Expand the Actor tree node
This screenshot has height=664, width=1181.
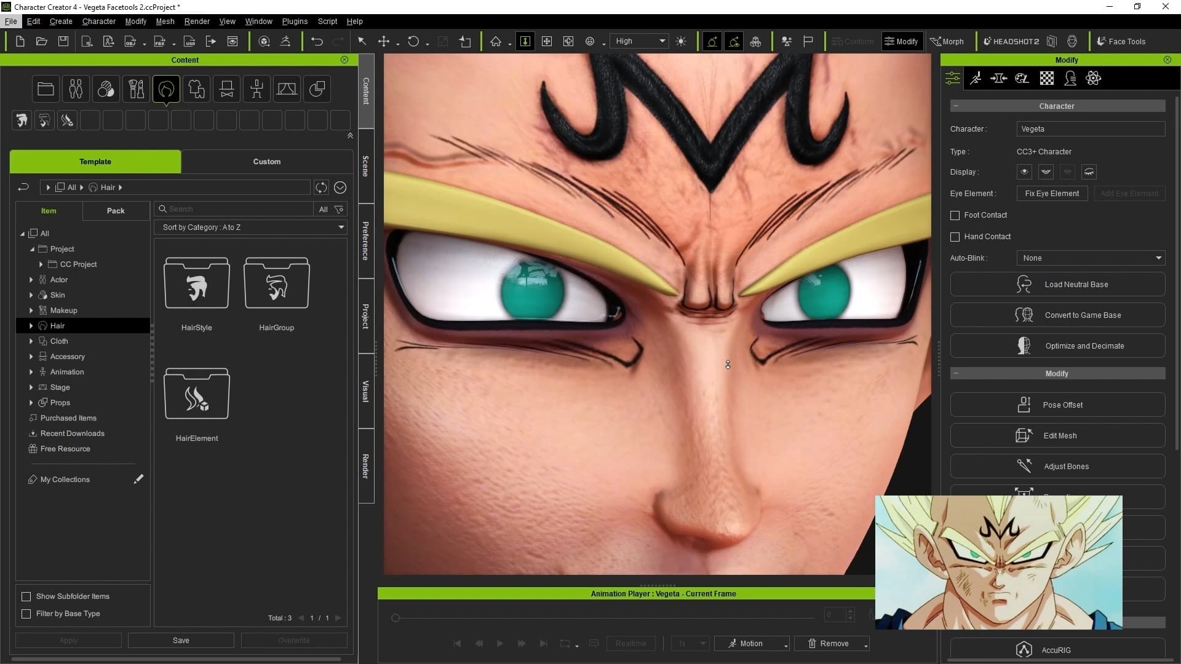tap(31, 280)
